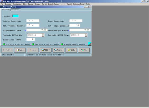Image resolution: width=149 pixels, height=108 pixels.
Task: Click the cyan corner triangle icon
Action: tap(90, 44)
